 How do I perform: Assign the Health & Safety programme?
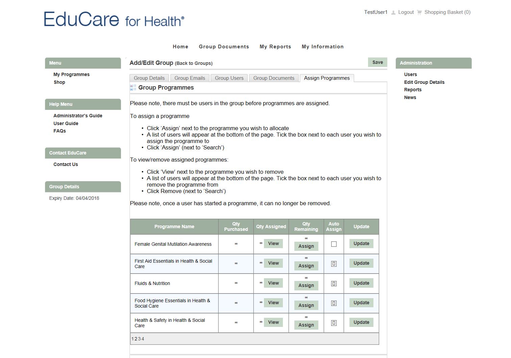[x=306, y=325]
